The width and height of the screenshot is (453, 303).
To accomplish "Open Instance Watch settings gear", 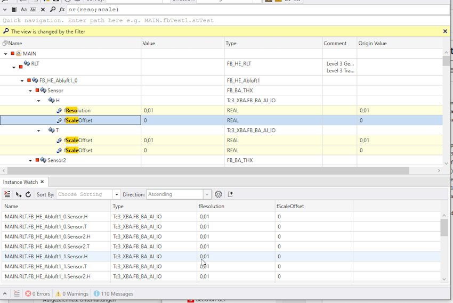I will click(x=219, y=194).
